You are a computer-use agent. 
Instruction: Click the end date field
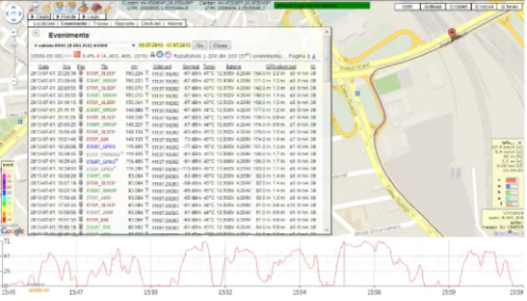click(179, 45)
